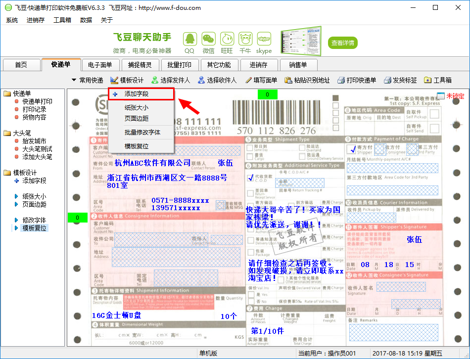Open 大头笔测试 in the sidebar
470x359 pixels.
pos(37,149)
